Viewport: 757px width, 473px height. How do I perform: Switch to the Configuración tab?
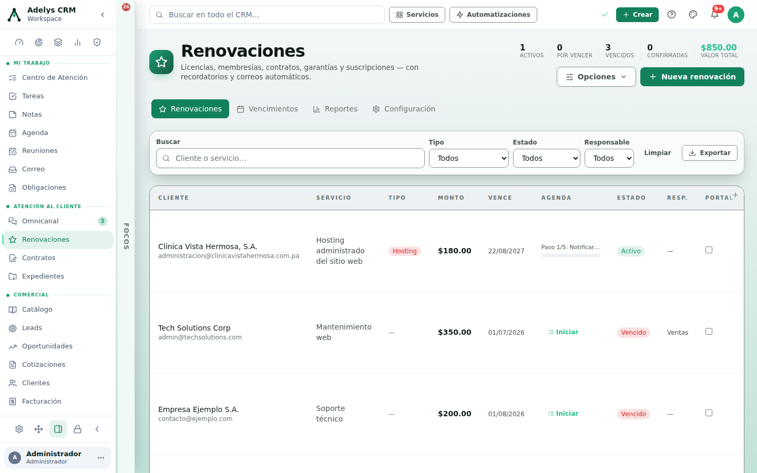tap(404, 109)
